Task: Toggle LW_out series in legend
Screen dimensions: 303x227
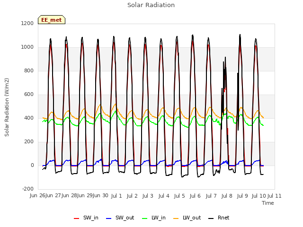Action: point(187,218)
